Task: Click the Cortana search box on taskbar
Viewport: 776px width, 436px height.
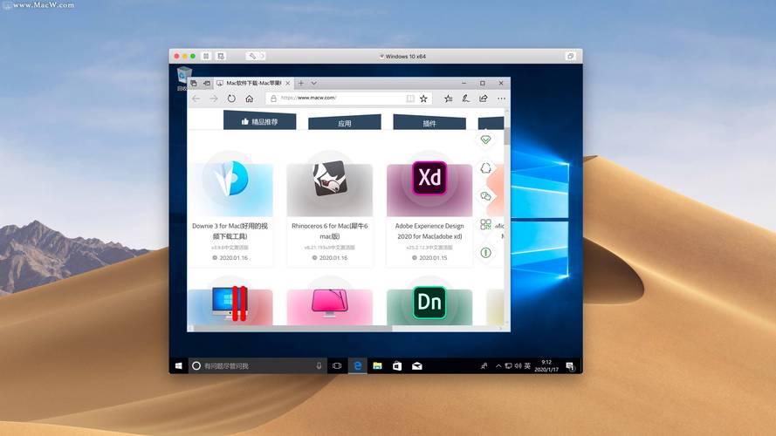Action: point(253,366)
